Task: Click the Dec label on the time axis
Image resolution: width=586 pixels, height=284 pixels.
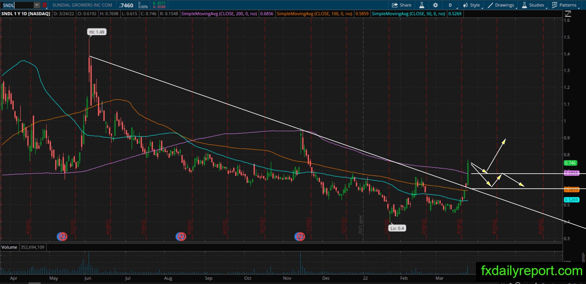Action: [326, 278]
